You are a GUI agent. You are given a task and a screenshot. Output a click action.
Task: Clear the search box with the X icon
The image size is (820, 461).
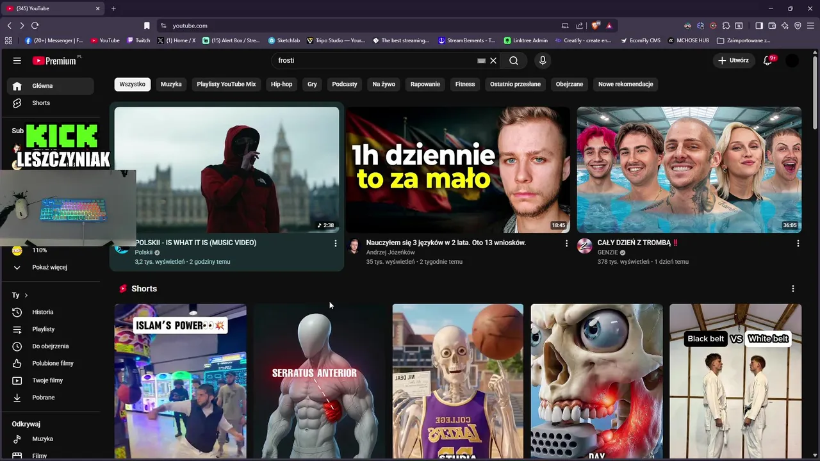click(493, 60)
